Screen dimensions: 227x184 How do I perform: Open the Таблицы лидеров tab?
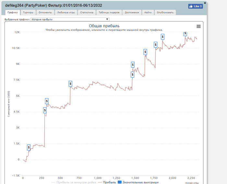109,12
